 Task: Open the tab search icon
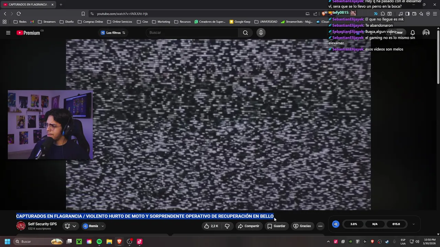point(389,14)
